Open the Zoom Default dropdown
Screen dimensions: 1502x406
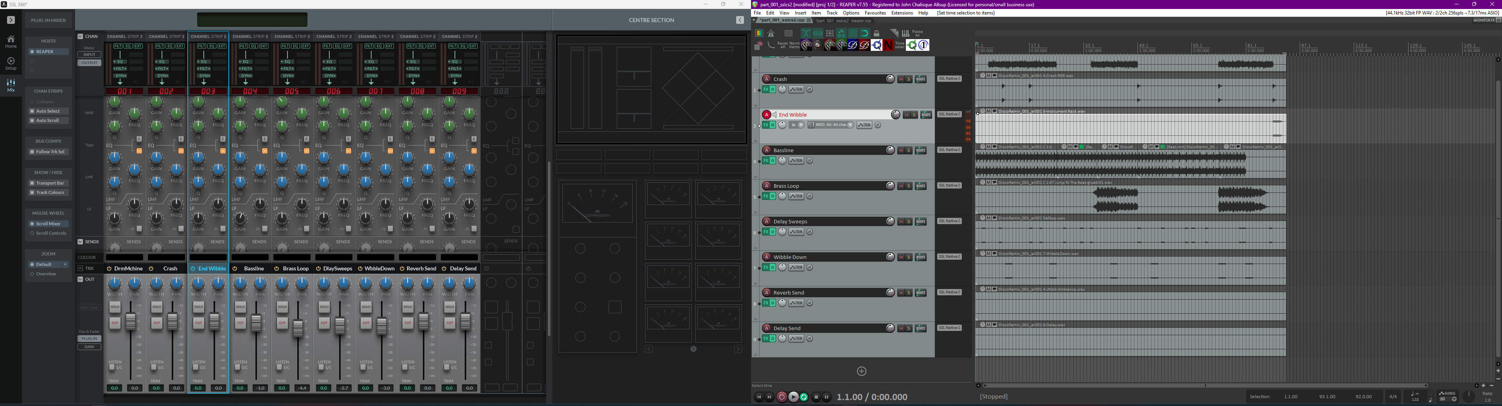tap(65, 265)
